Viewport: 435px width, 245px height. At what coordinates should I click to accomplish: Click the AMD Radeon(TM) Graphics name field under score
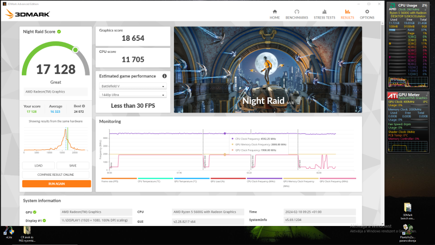point(56,91)
